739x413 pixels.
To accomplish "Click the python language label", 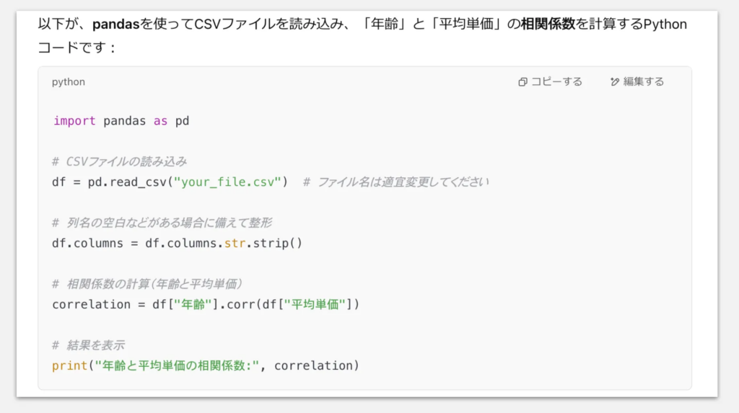I will [x=69, y=82].
